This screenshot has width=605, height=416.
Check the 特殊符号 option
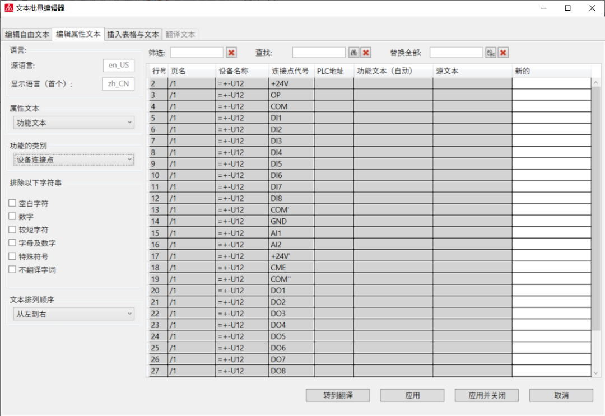click(12, 256)
